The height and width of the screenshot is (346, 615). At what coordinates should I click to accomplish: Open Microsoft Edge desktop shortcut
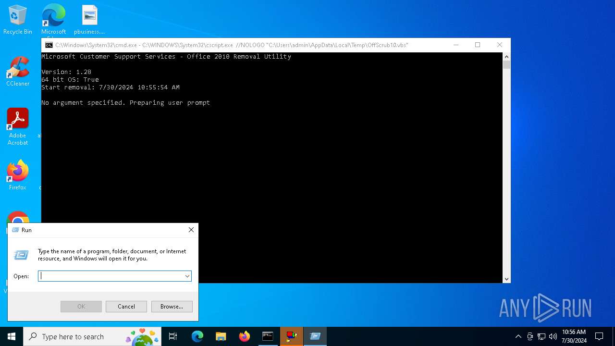pos(53,20)
